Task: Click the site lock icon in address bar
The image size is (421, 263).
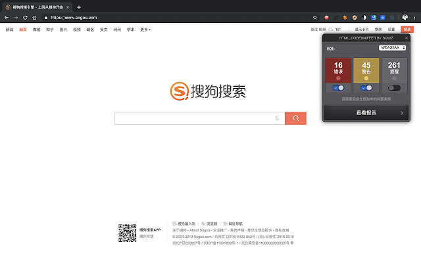Action: [x=46, y=18]
